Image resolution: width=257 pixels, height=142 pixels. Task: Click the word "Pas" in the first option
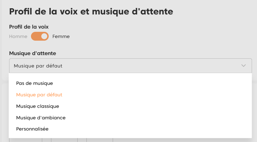click(x=20, y=83)
